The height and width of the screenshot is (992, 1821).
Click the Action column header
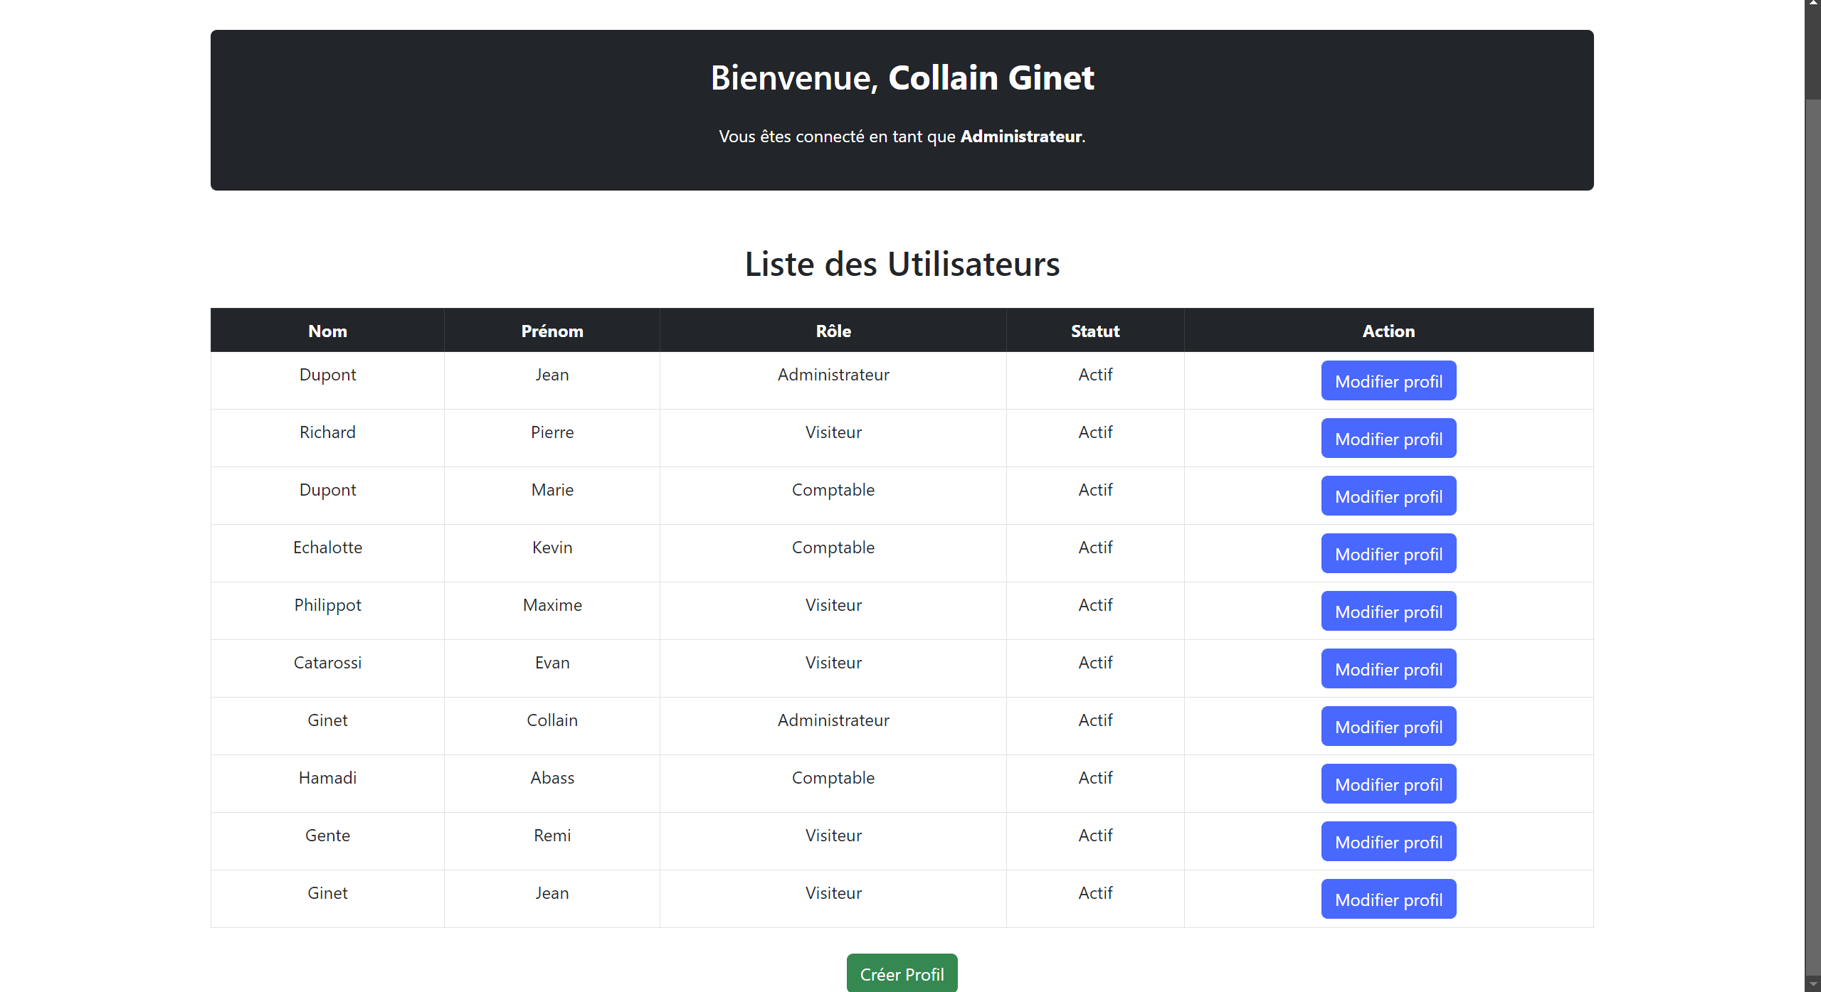[x=1388, y=331]
